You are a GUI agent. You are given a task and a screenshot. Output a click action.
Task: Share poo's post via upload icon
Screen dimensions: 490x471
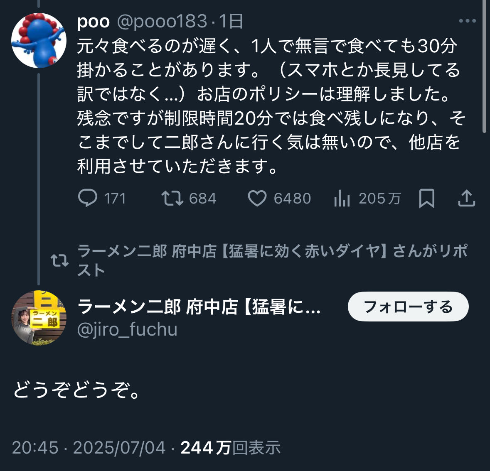pyautogui.click(x=467, y=198)
